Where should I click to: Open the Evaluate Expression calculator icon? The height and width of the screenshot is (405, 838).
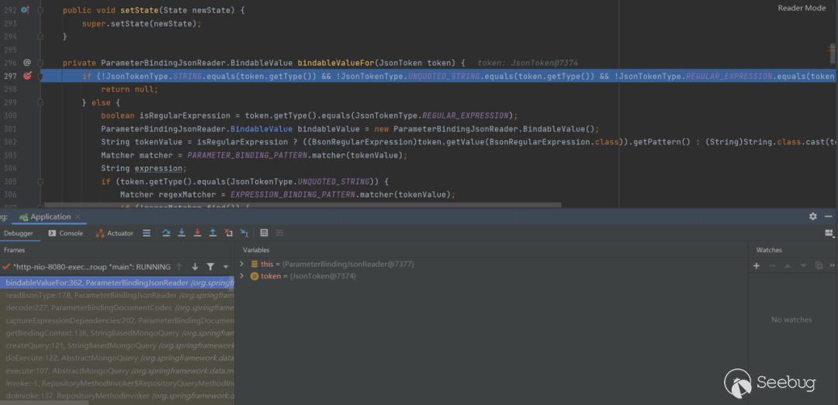click(x=264, y=233)
